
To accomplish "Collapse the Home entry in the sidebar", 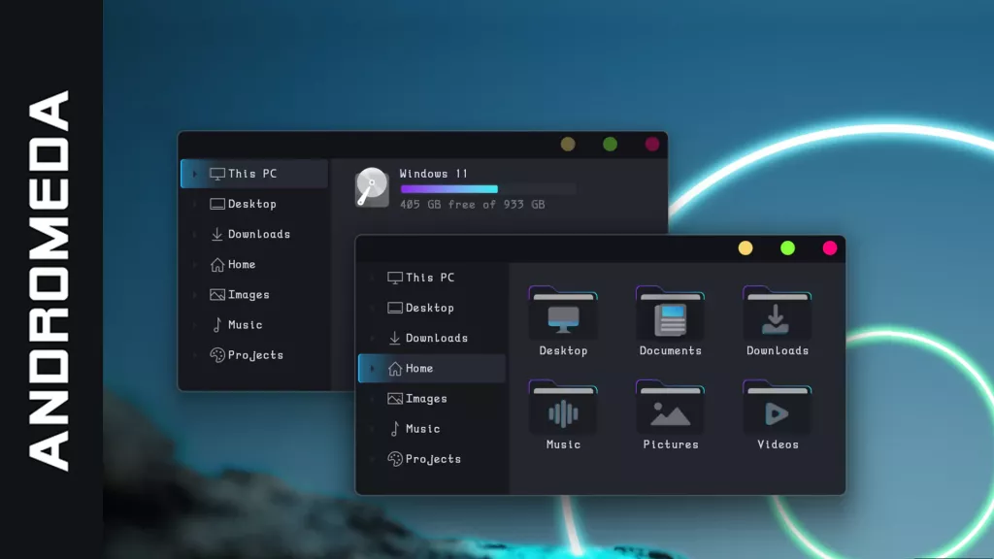I will [x=371, y=369].
